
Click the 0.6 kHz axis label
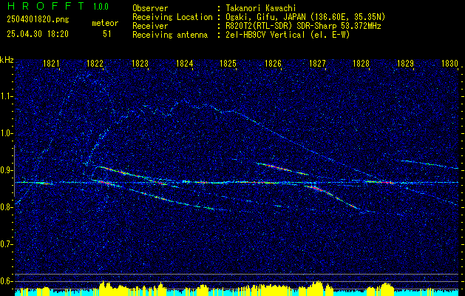coord(6,281)
